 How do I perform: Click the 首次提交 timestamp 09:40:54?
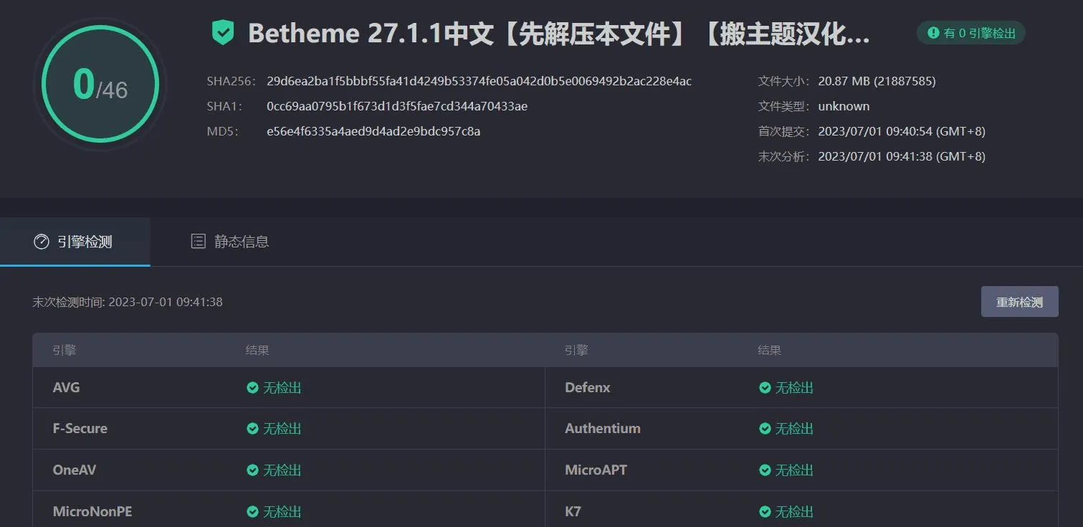click(x=902, y=131)
